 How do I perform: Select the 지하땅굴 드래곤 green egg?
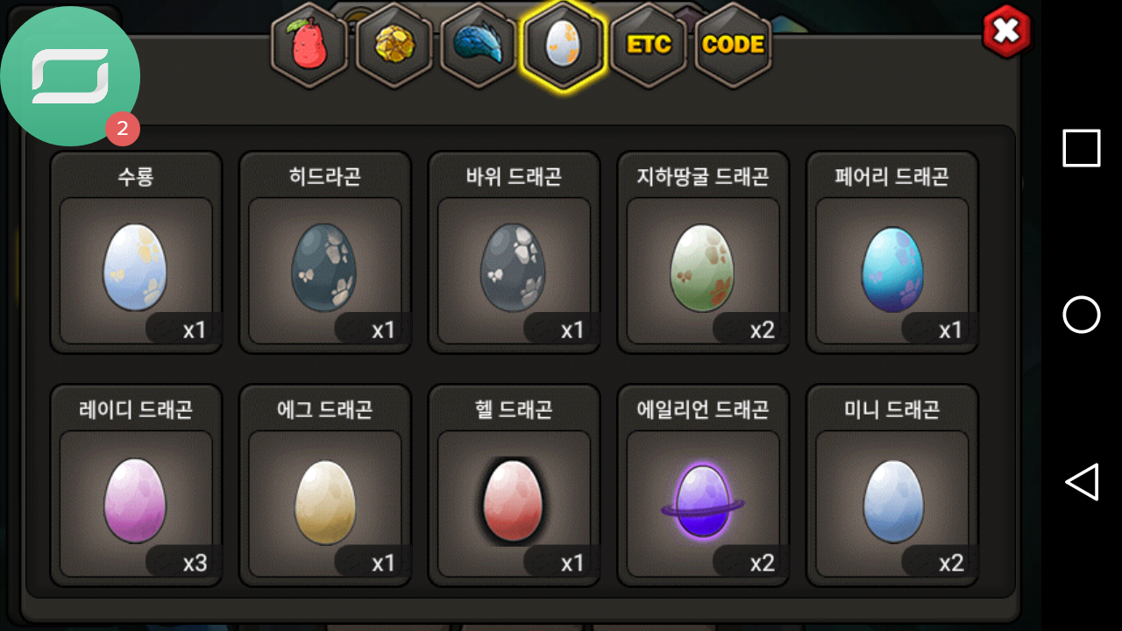[703, 252]
